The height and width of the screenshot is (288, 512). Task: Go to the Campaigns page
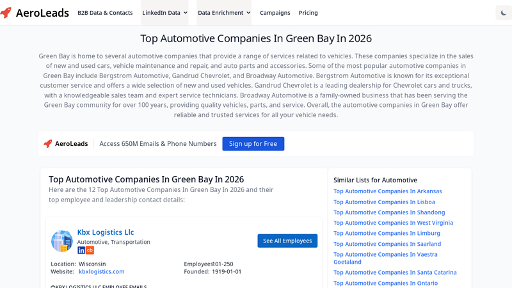[x=275, y=13]
